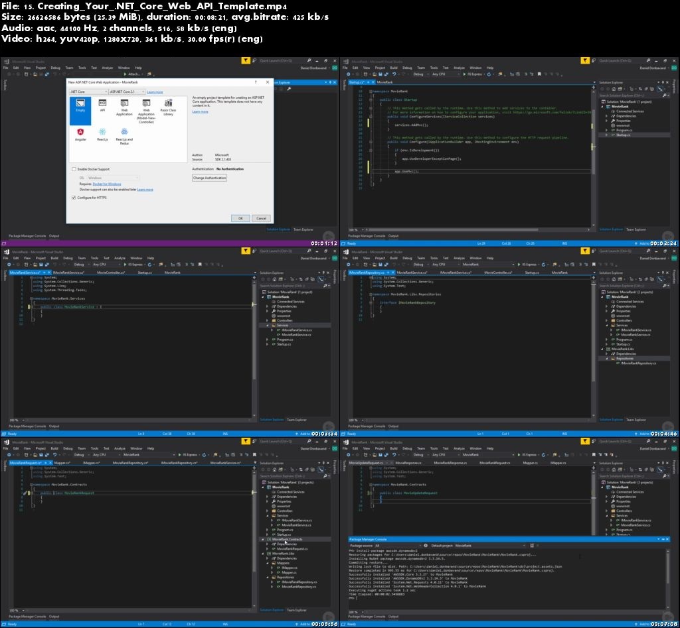Click the Solution Explorer Home icon in the 00:05:56 frame
This screenshot has width=680, height=628.
(274, 470)
